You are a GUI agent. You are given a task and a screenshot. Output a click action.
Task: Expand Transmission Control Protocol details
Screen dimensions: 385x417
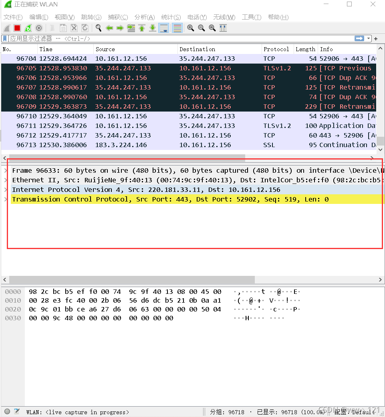[5, 200]
